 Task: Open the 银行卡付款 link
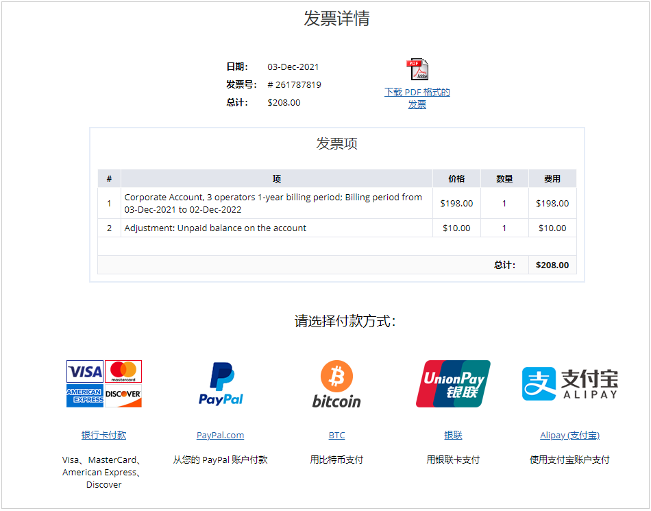click(x=103, y=435)
